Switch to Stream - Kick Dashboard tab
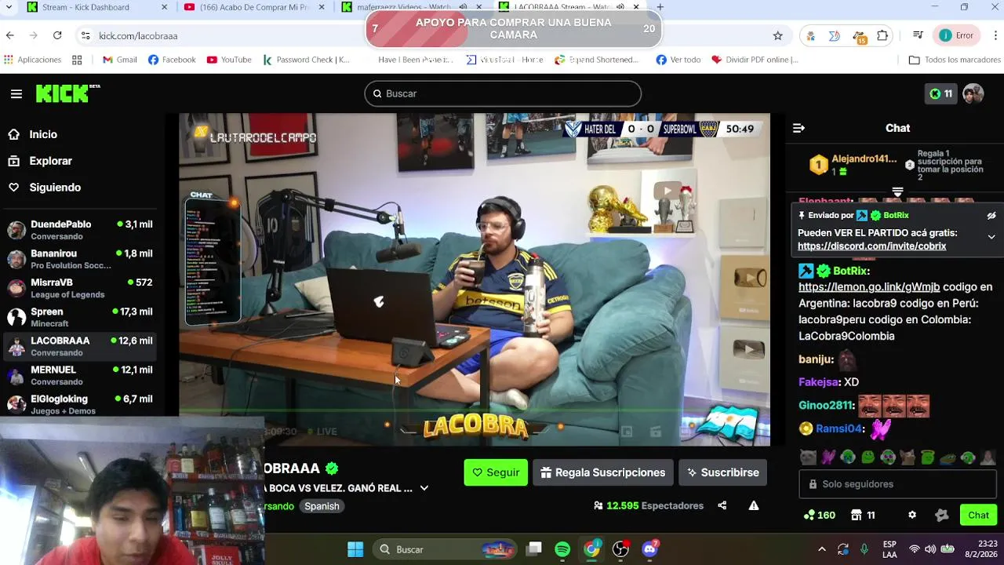Image resolution: width=1004 pixels, height=565 pixels. tap(96, 8)
